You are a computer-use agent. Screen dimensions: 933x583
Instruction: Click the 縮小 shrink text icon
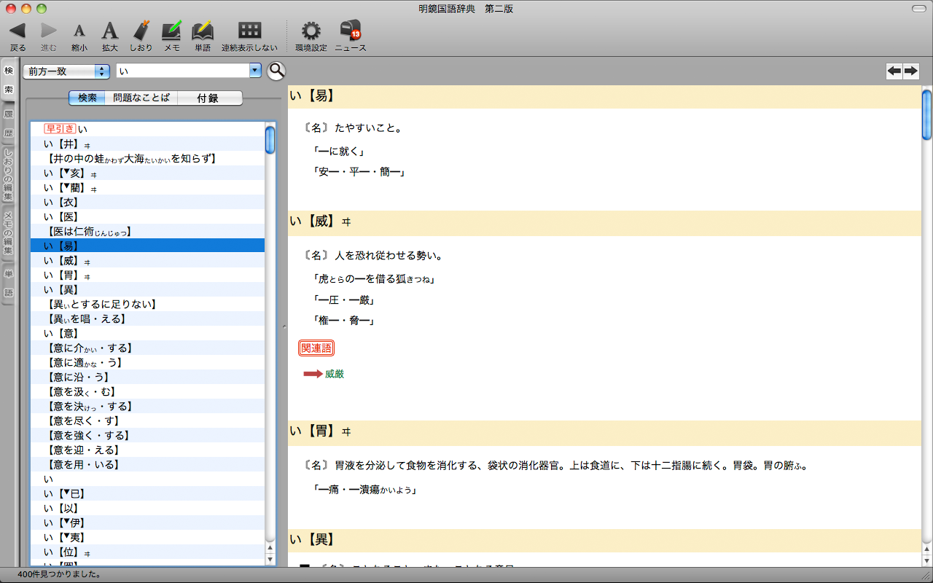79,31
